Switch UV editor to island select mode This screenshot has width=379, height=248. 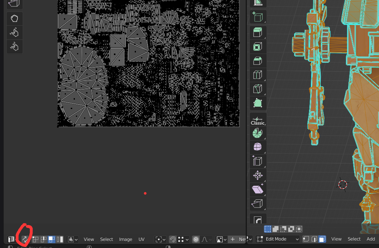(x=60, y=239)
